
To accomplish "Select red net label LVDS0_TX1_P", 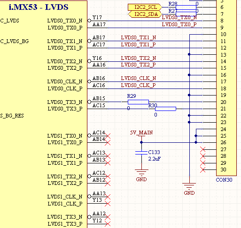I will (139, 44).
